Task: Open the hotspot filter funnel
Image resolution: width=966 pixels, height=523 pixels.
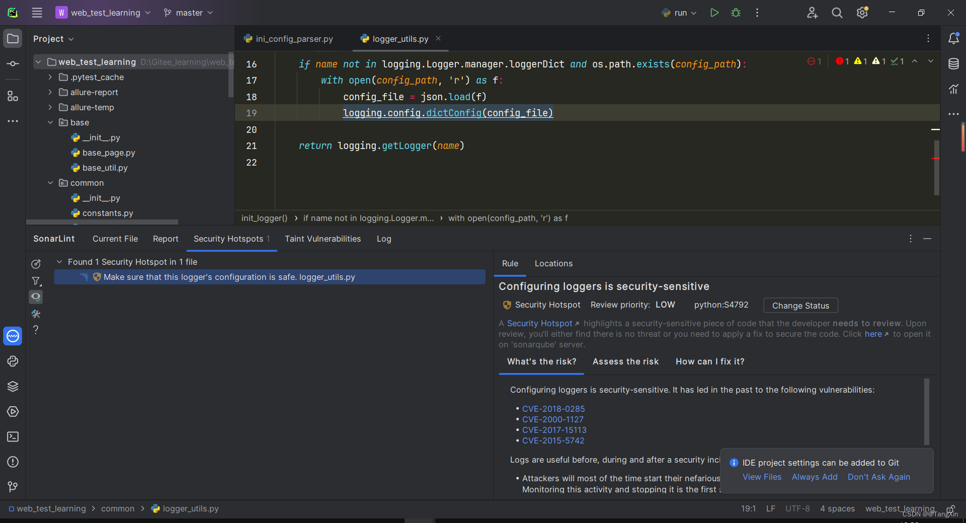Action: [x=36, y=281]
